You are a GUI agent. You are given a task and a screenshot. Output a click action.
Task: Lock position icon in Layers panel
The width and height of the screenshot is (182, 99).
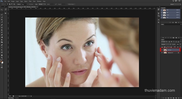click(x=169, y=47)
